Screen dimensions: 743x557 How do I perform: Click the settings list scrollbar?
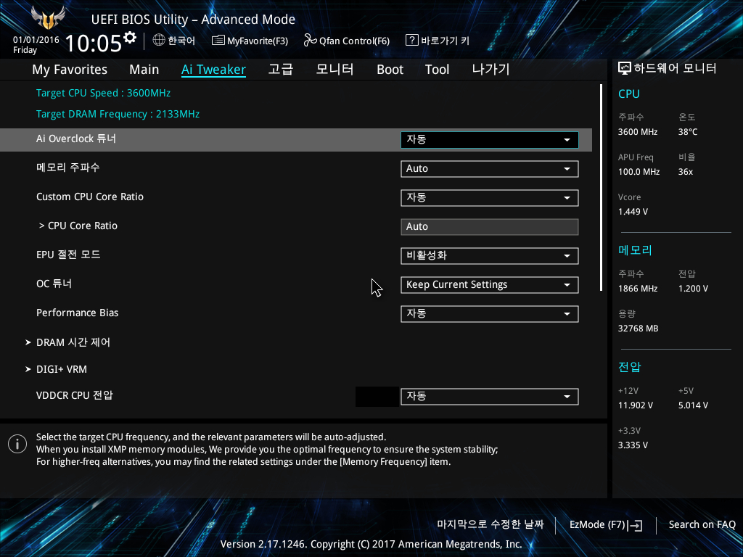(601, 188)
